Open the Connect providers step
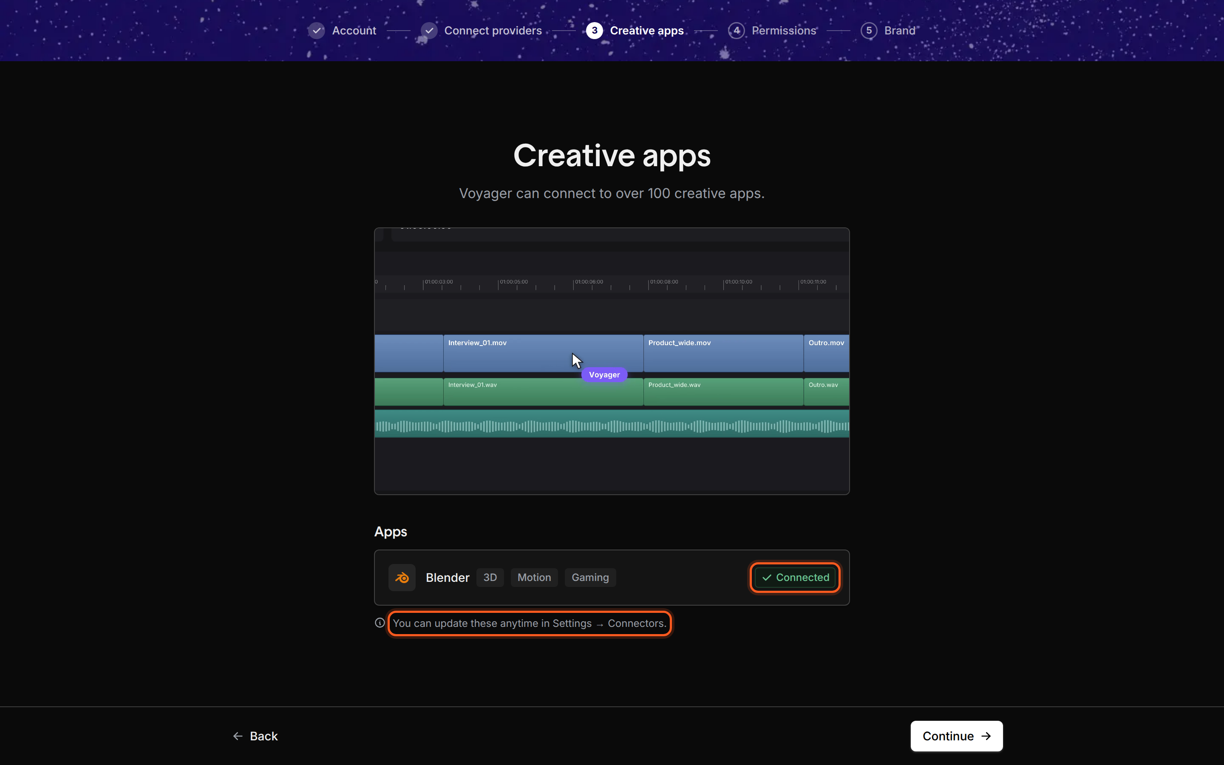The image size is (1224, 765). click(493, 30)
